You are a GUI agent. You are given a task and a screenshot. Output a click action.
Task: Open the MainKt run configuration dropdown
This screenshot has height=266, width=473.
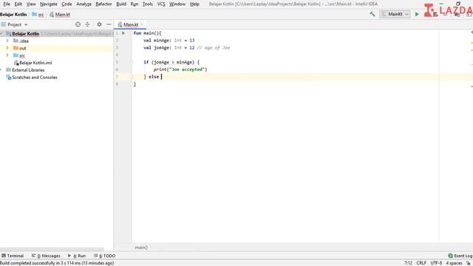(x=395, y=14)
